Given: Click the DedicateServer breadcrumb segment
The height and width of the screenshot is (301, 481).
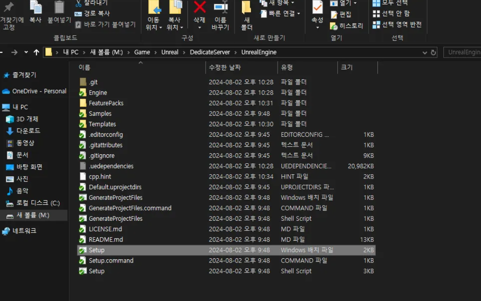Looking at the screenshot, I should (210, 52).
